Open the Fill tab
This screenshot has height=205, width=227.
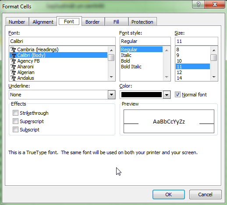click(116, 22)
